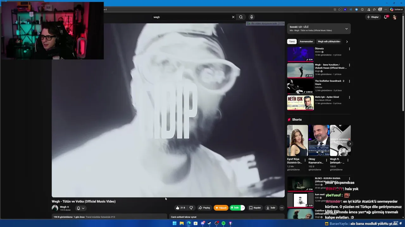Add page to favorites with star icon
The width and height of the screenshot is (405, 227).
coord(340,9)
